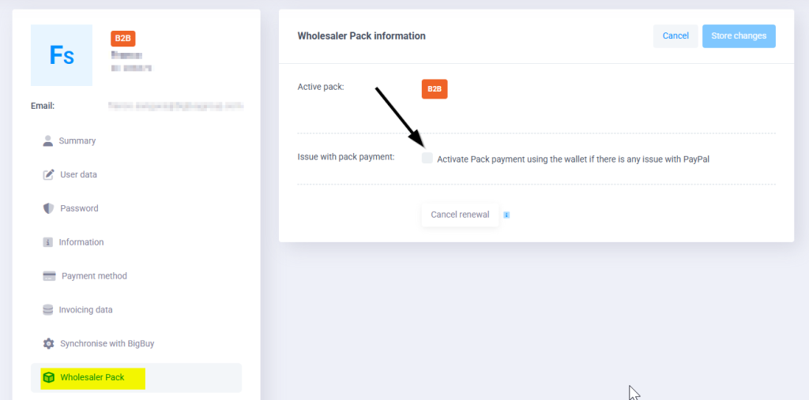Click the Cancel button in the header
The height and width of the screenshot is (400, 809).
[675, 36]
